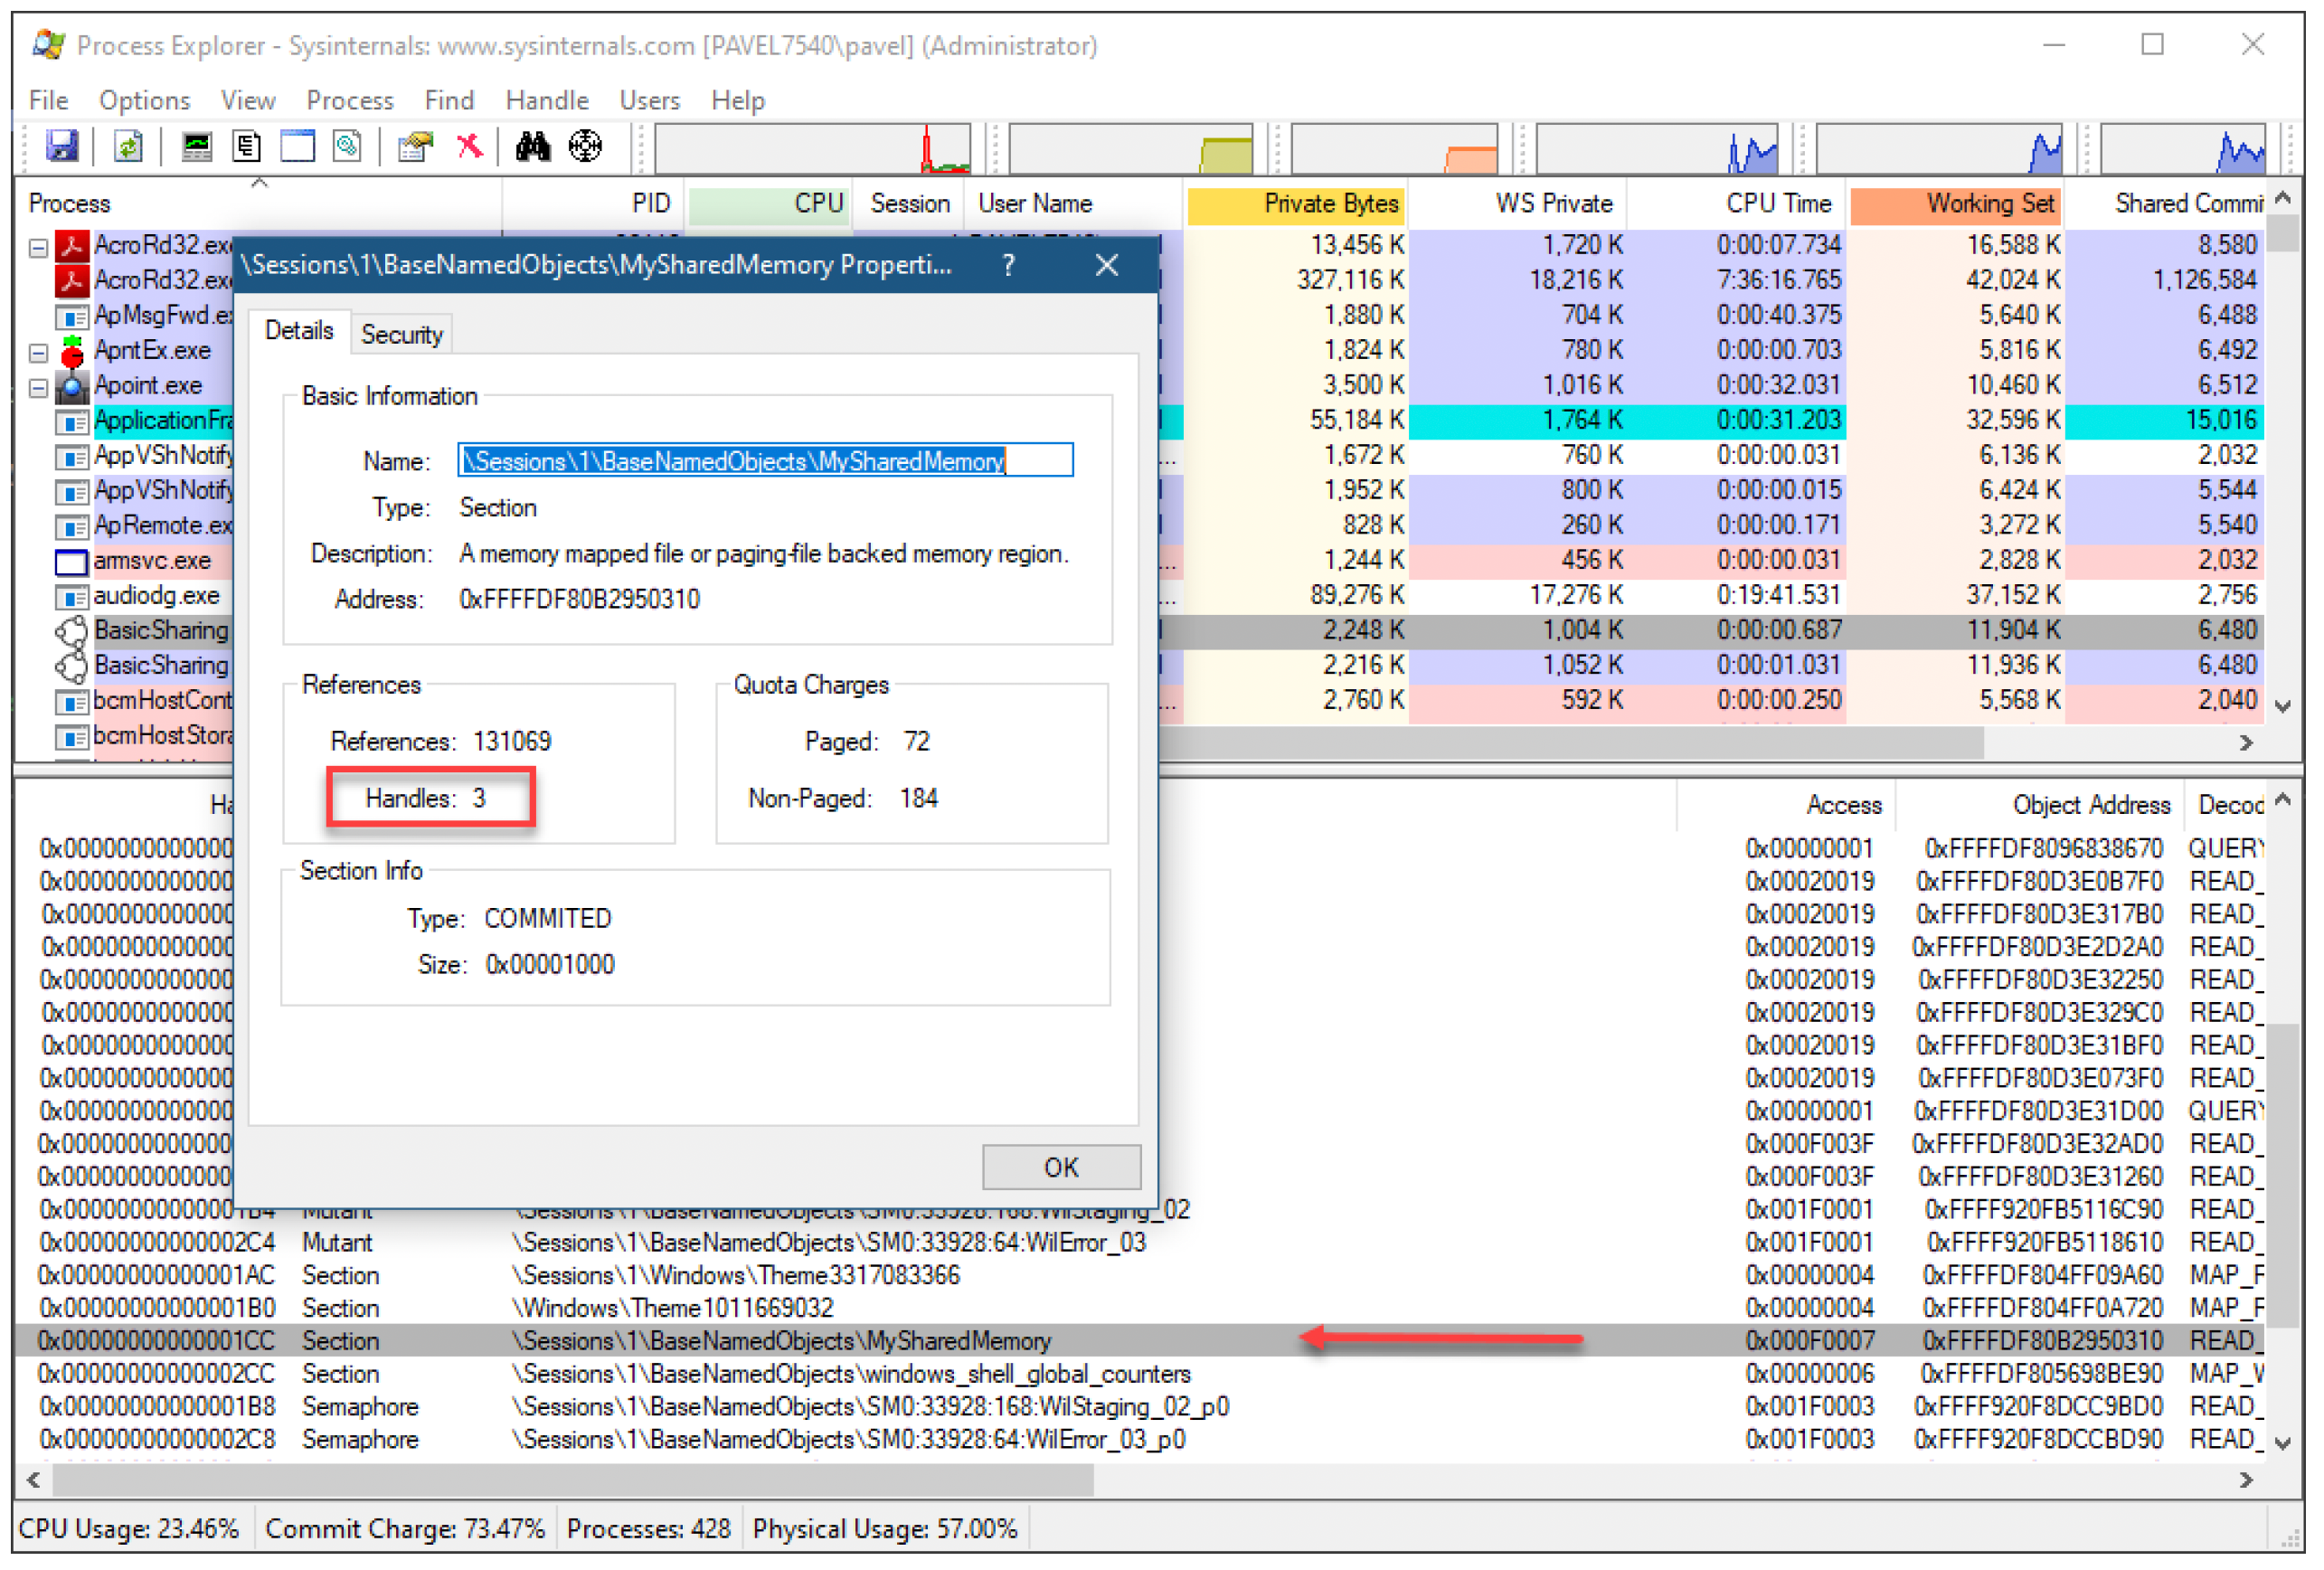Image resolution: width=2324 pixels, height=1570 pixels.
Task: Sort by the CPU Time column header
Action: 1738,204
